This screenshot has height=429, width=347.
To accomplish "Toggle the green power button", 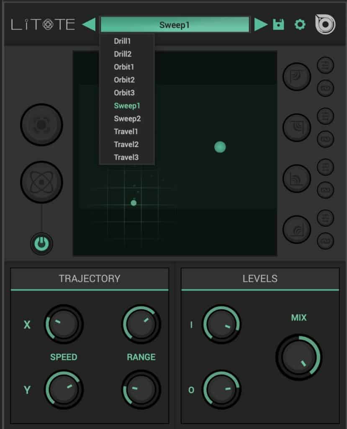I will click(x=41, y=243).
